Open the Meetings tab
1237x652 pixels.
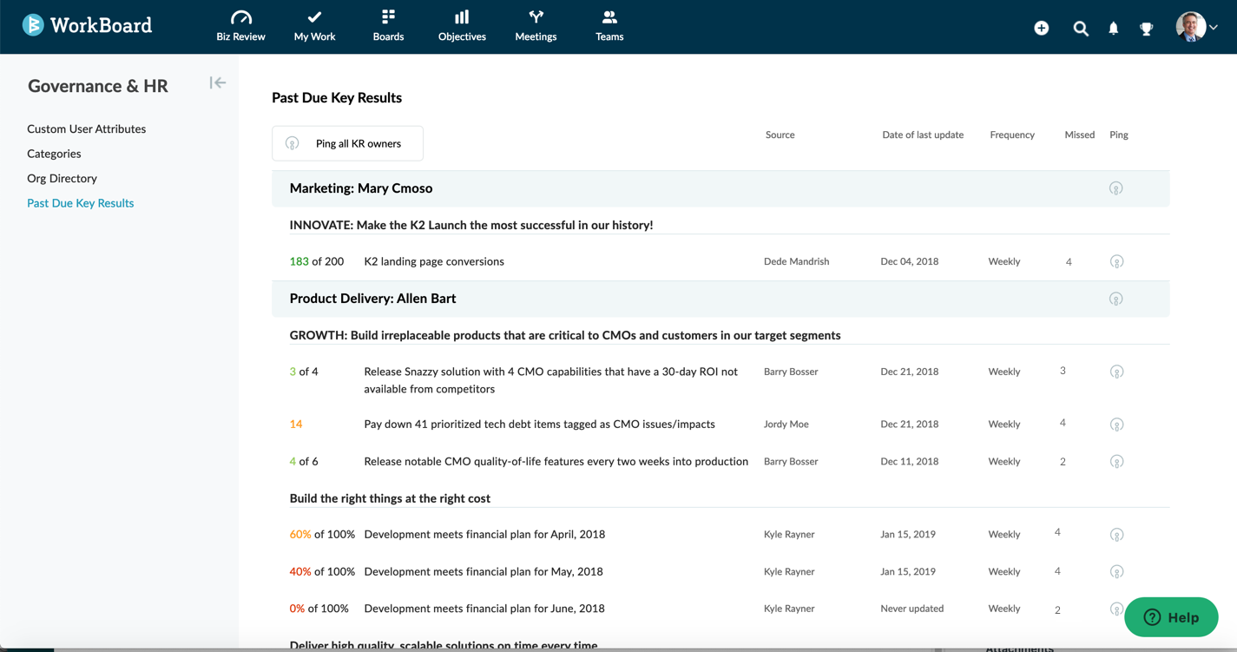click(x=536, y=26)
